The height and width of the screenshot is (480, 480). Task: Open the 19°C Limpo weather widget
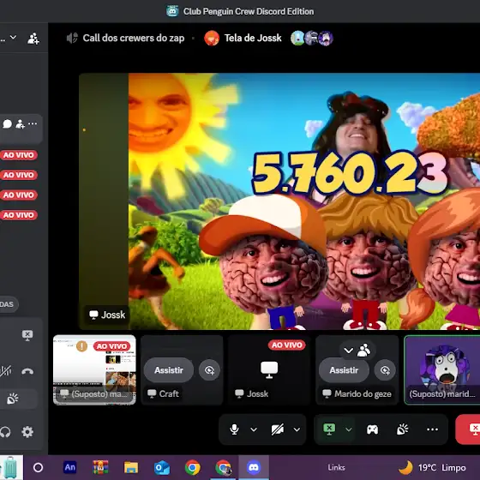click(432, 468)
